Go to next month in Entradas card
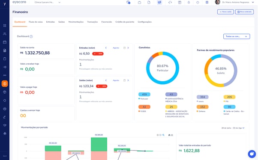The width and height of the screenshot is (258, 160). coord(128,48)
